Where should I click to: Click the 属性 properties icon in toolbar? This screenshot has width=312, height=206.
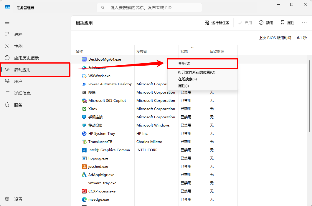[283, 23]
